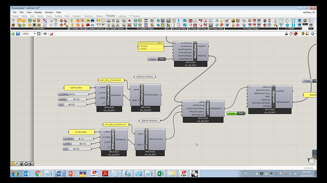Viewport: 327px width, 183px height.
Task: Switch to the Ladybug tab
Action: [122, 16]
